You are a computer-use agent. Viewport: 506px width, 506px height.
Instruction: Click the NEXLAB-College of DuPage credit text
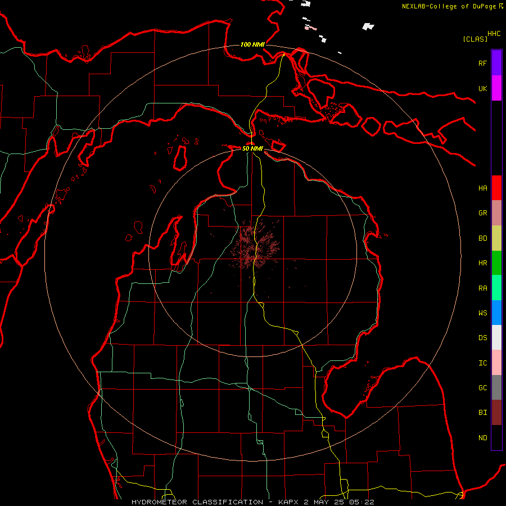pyautogui.click(x=449, y=6)
